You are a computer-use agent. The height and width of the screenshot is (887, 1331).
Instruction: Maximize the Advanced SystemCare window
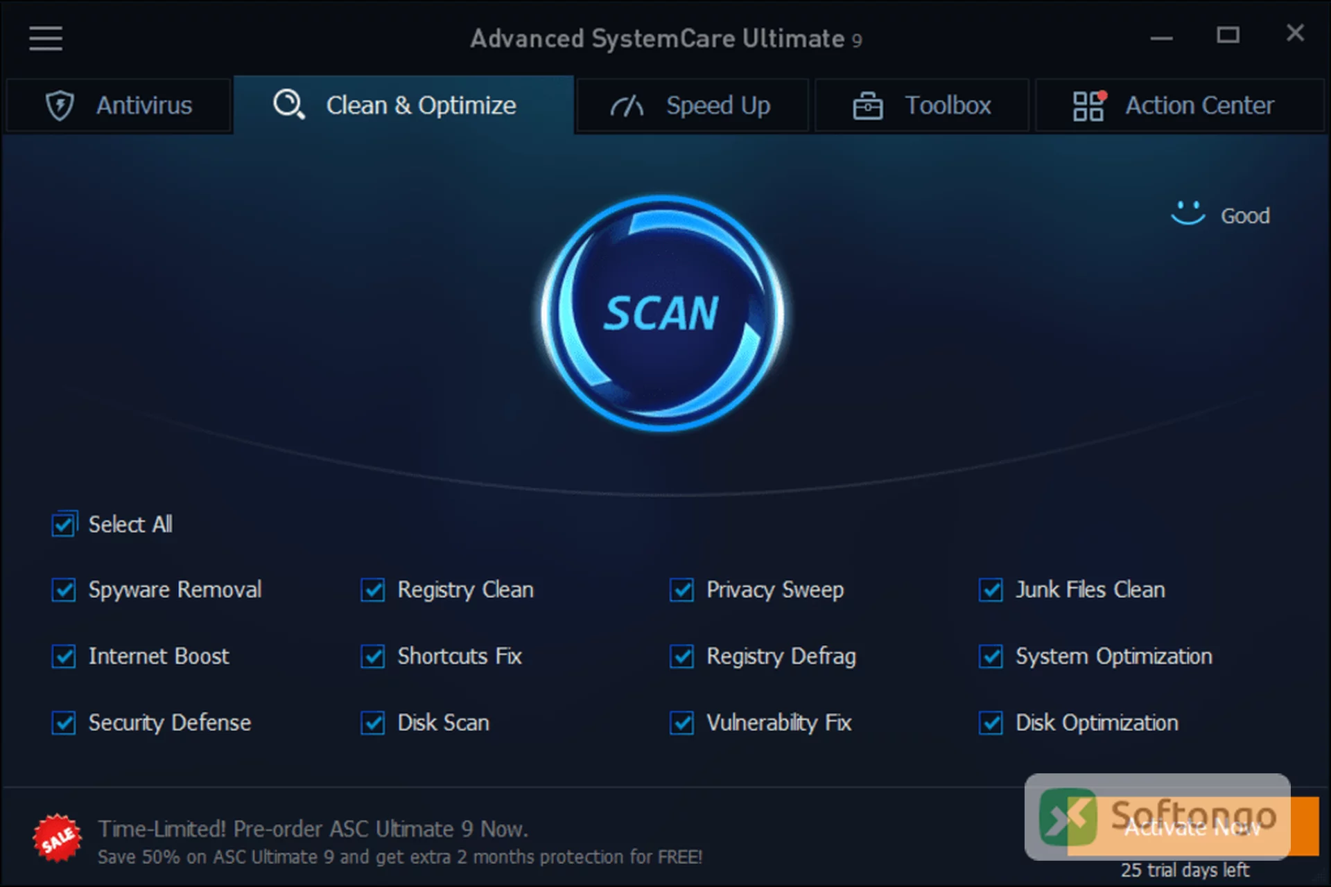point(1228,35)
